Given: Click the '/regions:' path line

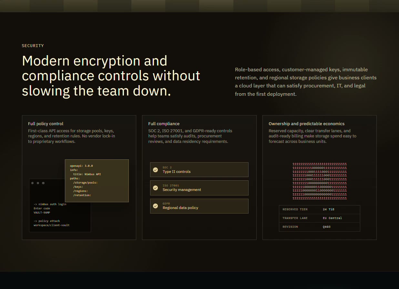Looking at the screenshot, I should pos(80,191).
